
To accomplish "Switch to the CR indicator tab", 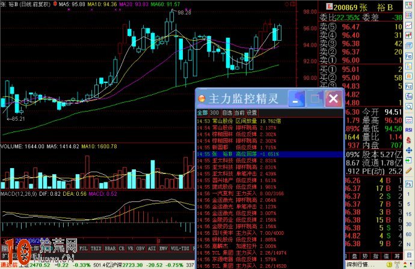I will pos(121,249).
